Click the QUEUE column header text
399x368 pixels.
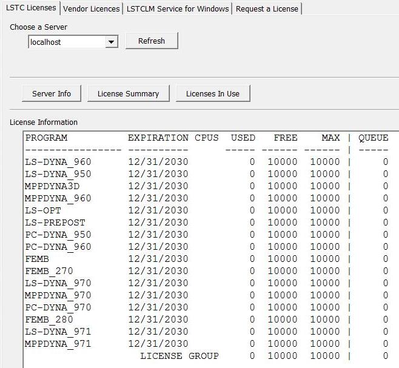pos(373,138)
